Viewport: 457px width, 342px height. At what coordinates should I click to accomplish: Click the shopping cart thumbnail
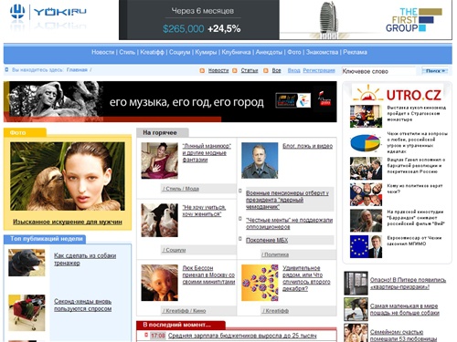click(27, 313)
